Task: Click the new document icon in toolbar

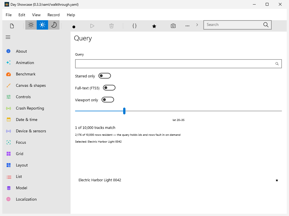Action: pyautogui.click(x=12, y=26)
